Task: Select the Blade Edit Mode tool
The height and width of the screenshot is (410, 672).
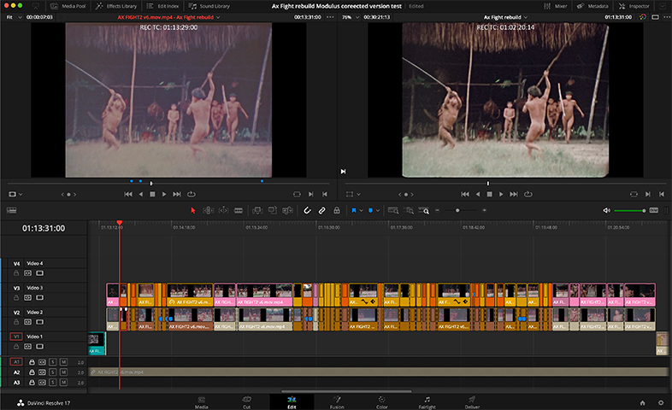Action: pyautogui.click(x=239, y=210)
